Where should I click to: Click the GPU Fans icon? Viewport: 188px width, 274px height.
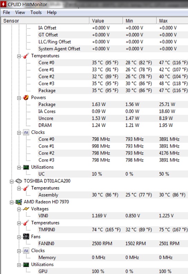pyautogui.click(x=26, y=237)
